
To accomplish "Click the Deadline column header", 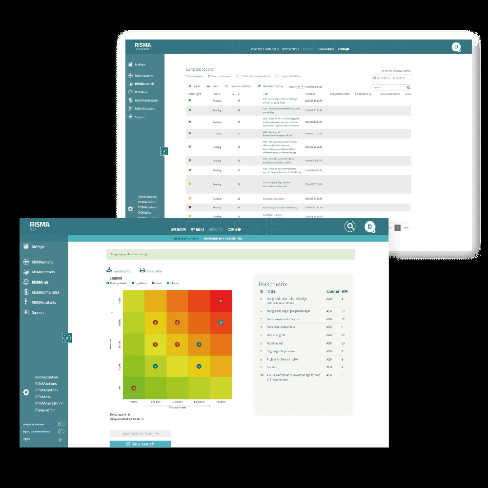I will 310,94.
